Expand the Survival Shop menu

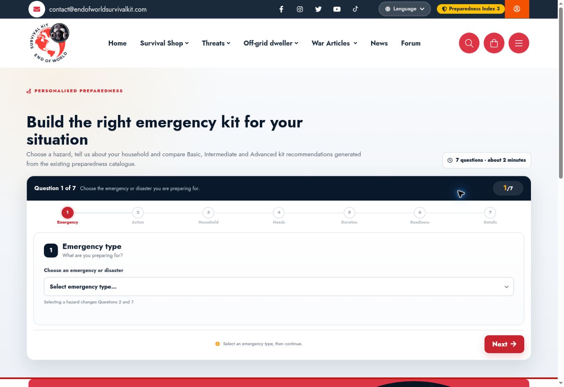coord(164,43)
